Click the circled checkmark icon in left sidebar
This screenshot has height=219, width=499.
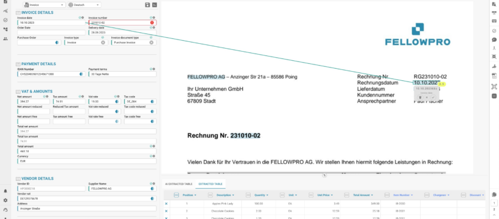point(5,20)
